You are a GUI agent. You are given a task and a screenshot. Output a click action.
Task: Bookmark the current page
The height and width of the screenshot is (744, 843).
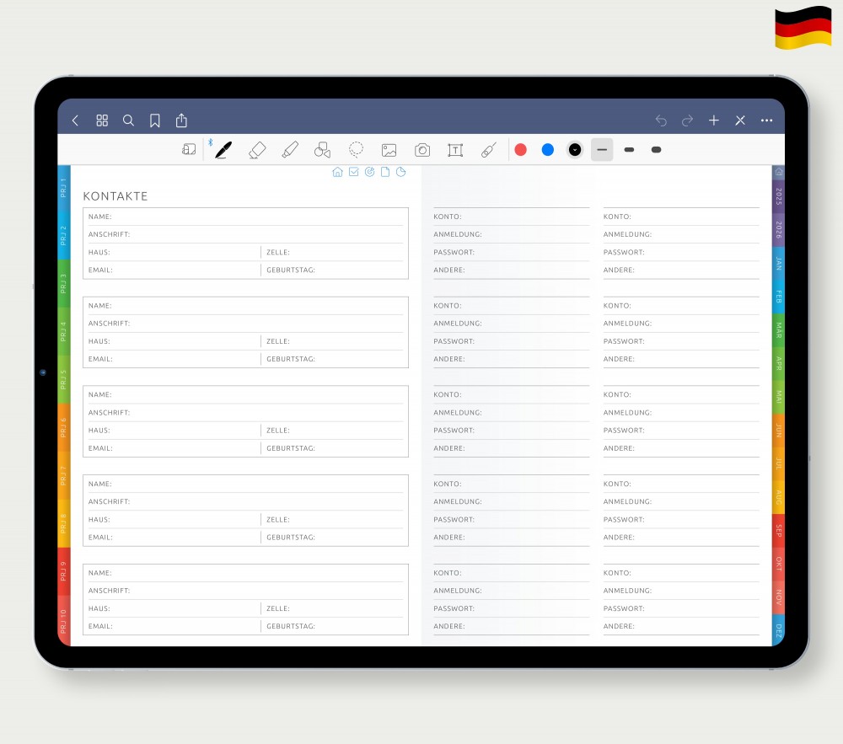pyautogui.click(x=155, y=120)
